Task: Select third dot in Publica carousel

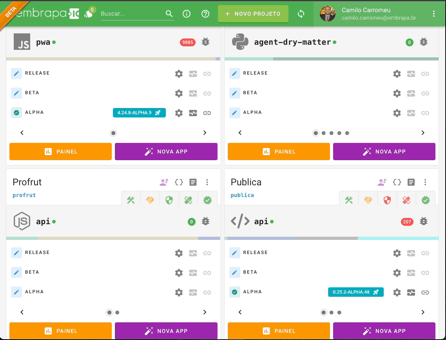Action: pyautogui.click(x=339, y=313)
